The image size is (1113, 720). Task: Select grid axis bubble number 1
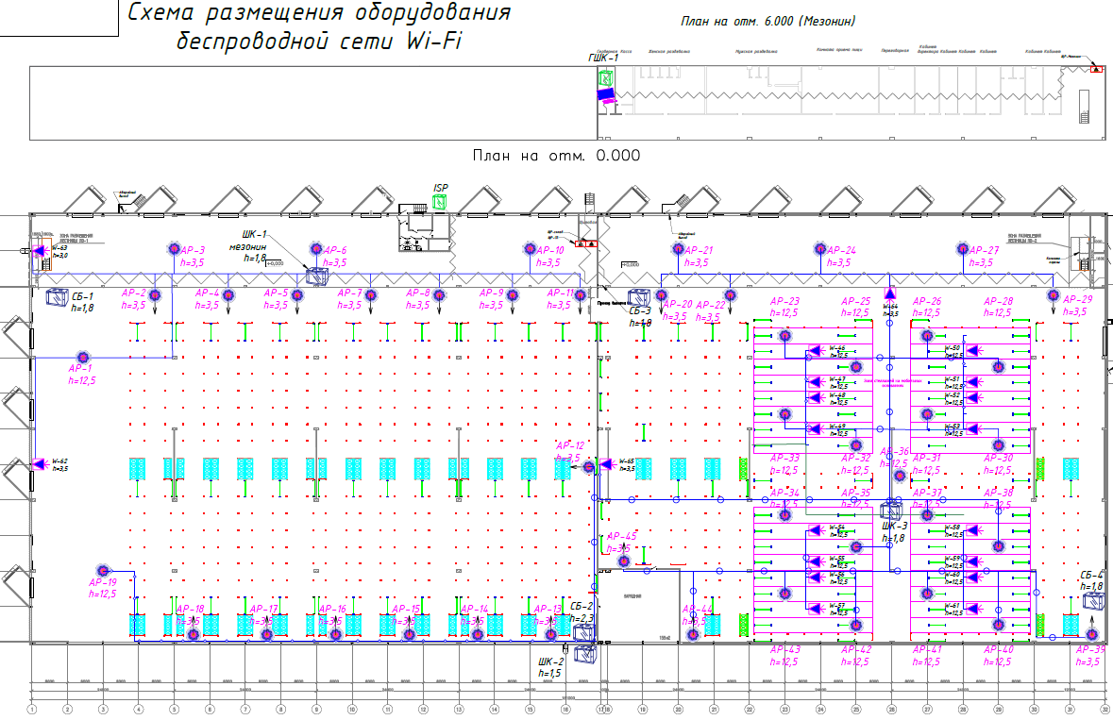coord(32,709)
